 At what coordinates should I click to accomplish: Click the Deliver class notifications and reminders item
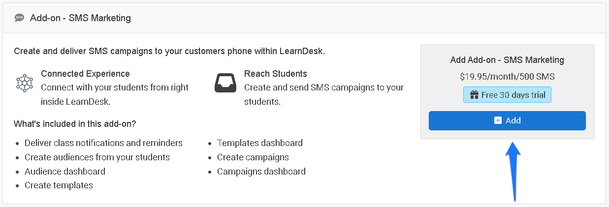pyautogui.click(x=103, y=143)
